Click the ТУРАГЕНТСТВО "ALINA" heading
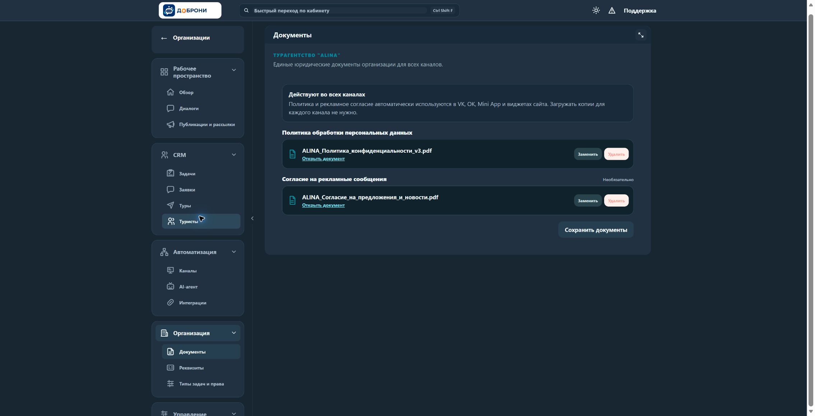The image size is (815, 416). [306, 55]
